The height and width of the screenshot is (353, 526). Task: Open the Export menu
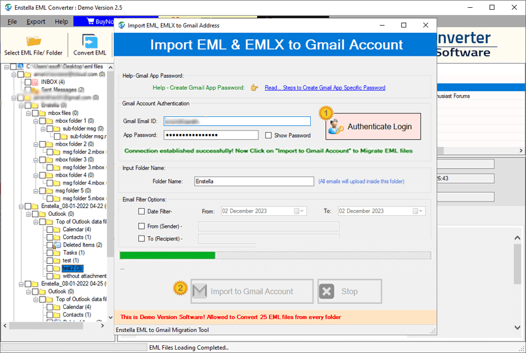click(x=36, y=22)
